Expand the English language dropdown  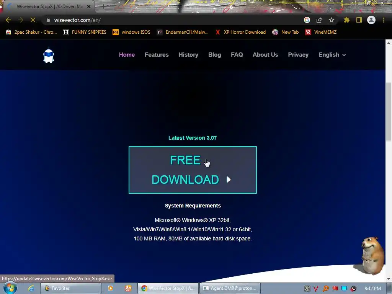click(x=332, y=55)
